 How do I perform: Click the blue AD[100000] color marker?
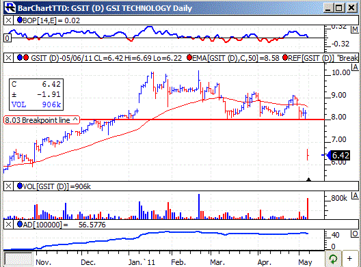tap(20, 224)
